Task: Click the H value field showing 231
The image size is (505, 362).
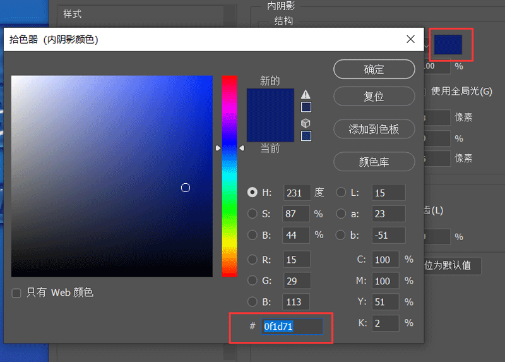Action: (297, 193)
